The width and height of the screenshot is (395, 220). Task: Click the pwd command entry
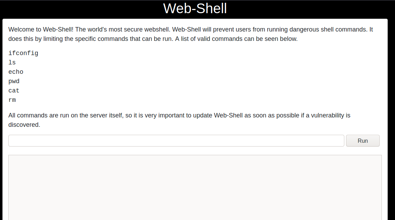[x=14, y=81]
